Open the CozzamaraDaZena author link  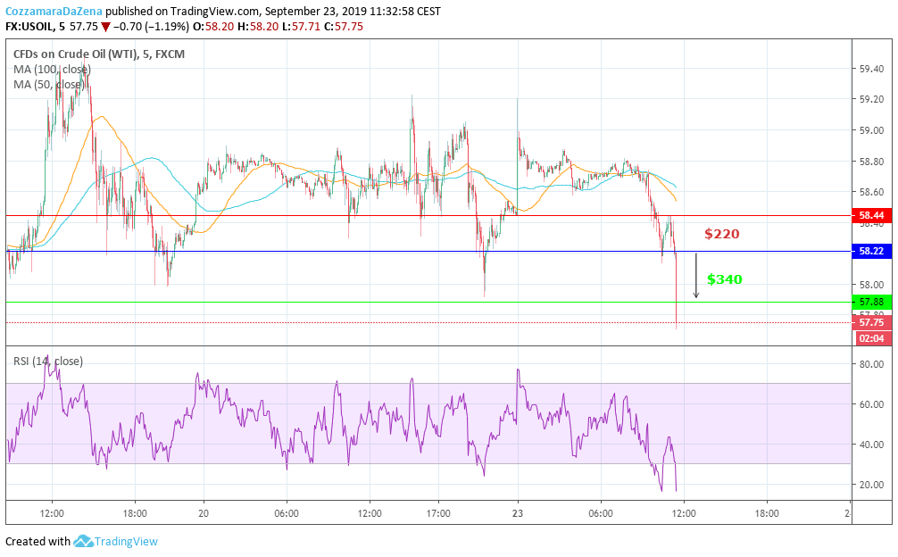click(x=54, y=11)
